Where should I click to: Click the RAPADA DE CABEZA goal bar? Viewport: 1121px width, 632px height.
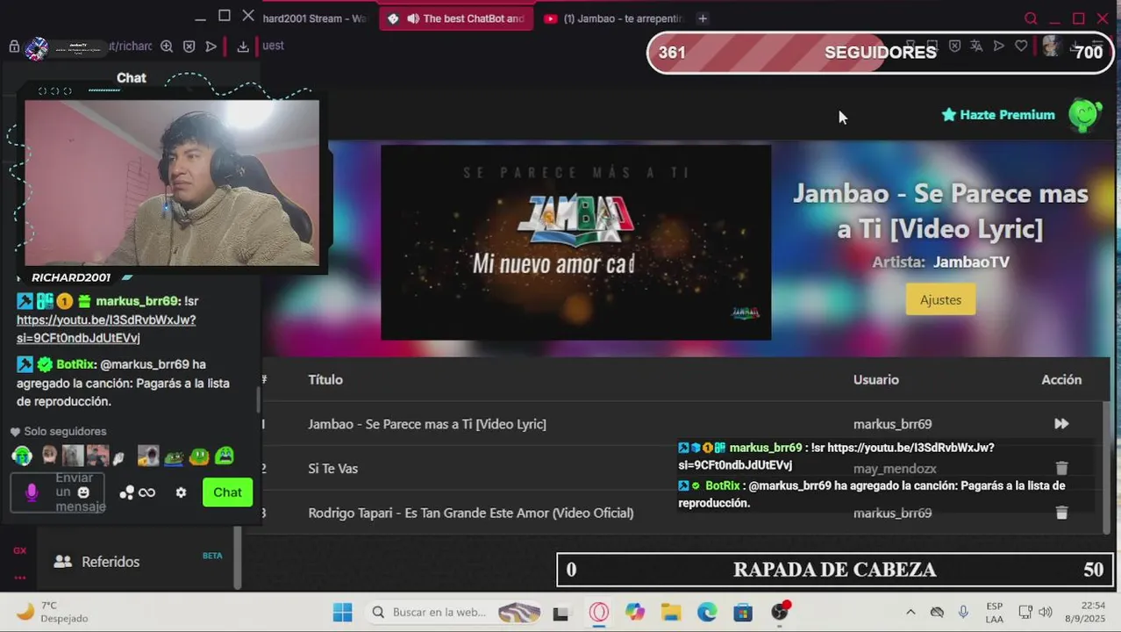pos(834,570)
